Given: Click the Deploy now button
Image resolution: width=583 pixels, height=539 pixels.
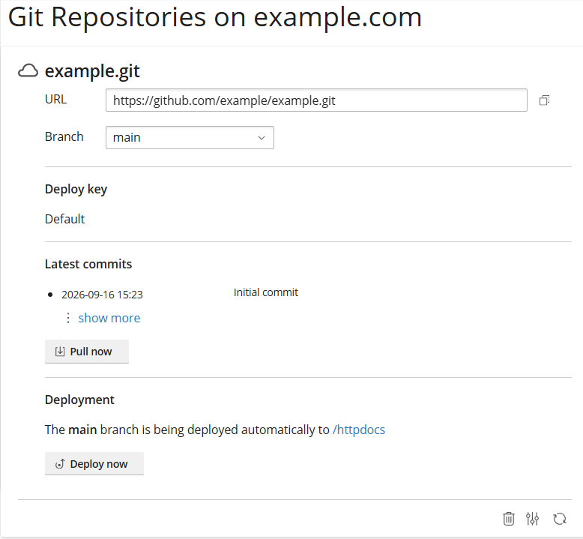Looking at the screenshot, I should coord(94,463).
